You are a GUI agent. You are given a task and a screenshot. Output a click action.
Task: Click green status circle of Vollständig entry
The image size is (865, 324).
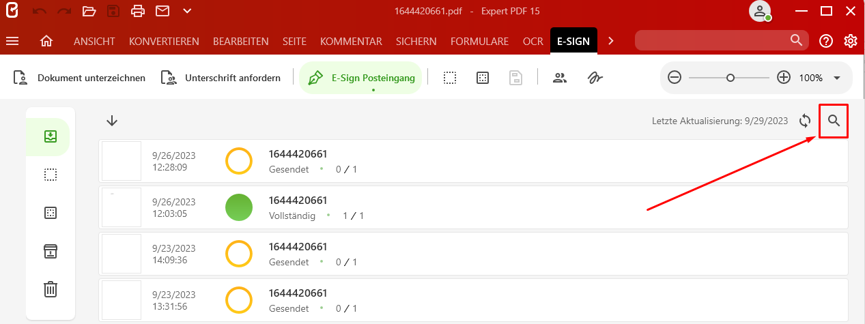(x=239, y=207)
